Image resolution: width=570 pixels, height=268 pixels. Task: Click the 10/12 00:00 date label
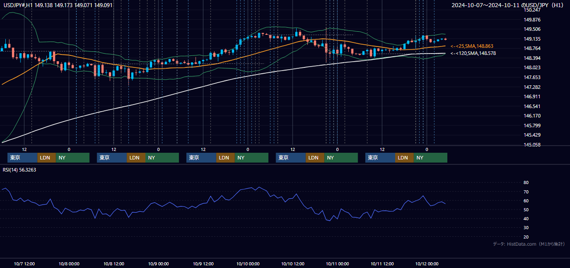pyautogui.click(x=427, y=264)
